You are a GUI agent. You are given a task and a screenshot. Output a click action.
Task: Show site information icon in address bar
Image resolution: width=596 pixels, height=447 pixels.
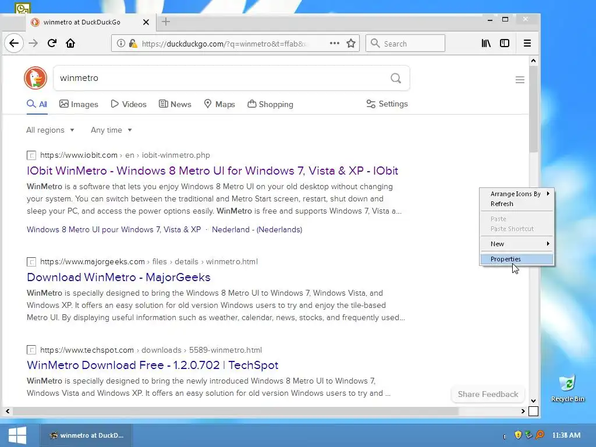point(121,43)
